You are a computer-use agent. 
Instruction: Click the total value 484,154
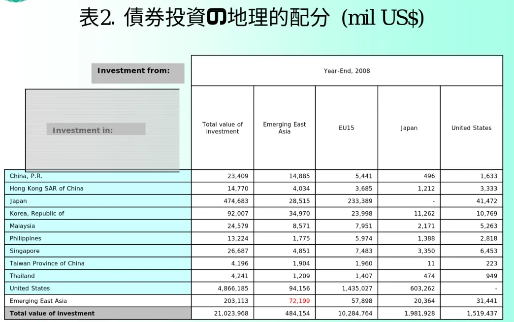pyautogui.click(x=297, y=313)
